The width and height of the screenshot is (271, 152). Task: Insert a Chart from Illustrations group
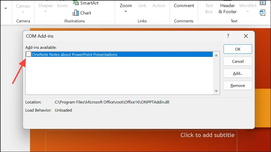[x=82, y=13]
